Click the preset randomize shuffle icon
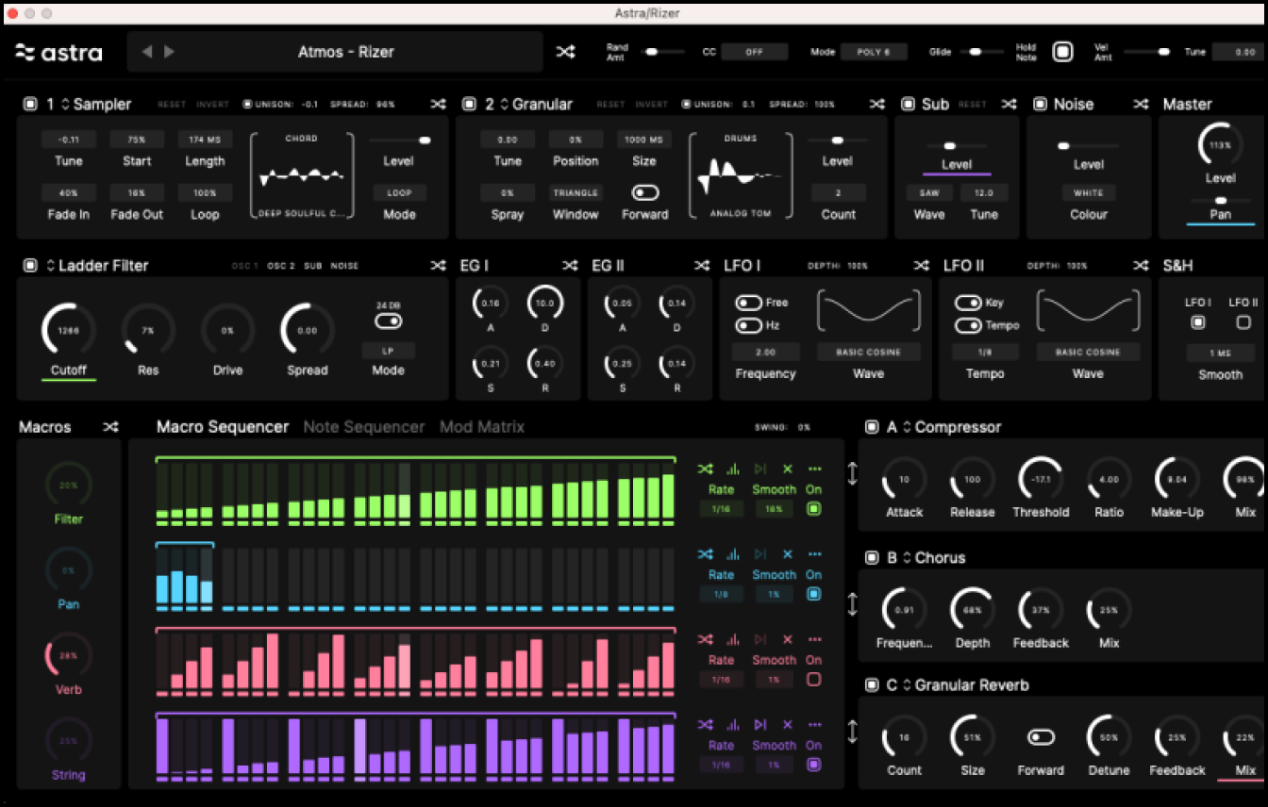 coord(565,52)
